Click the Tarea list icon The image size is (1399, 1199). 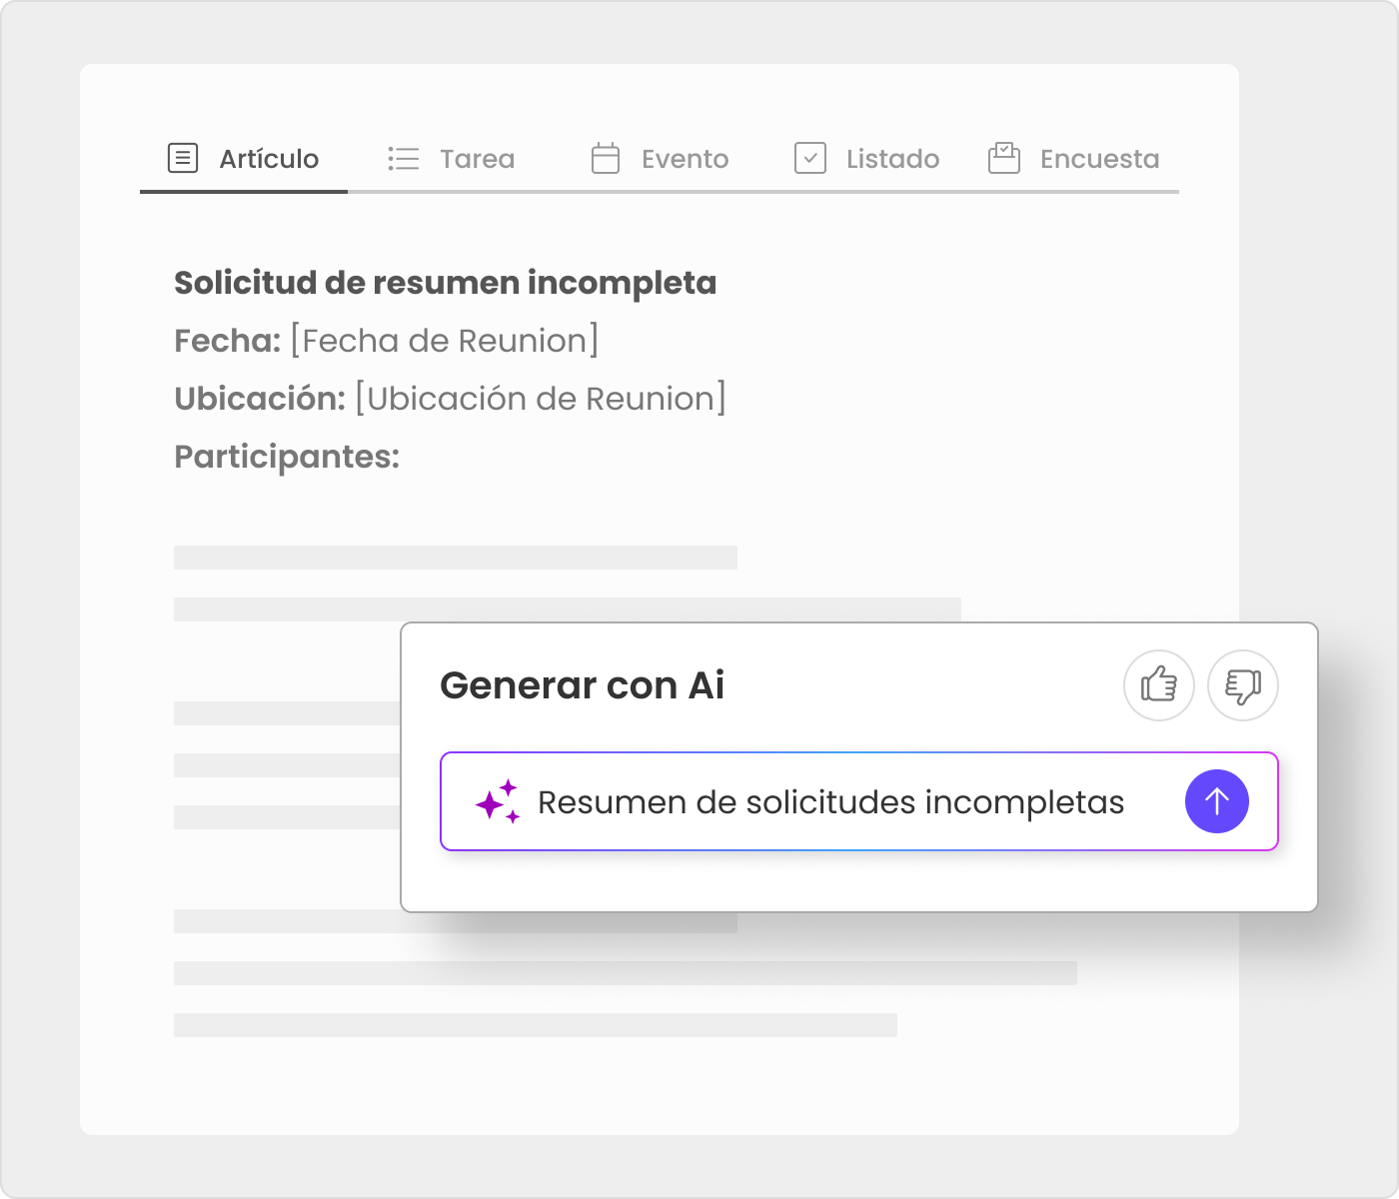point(403,158)
